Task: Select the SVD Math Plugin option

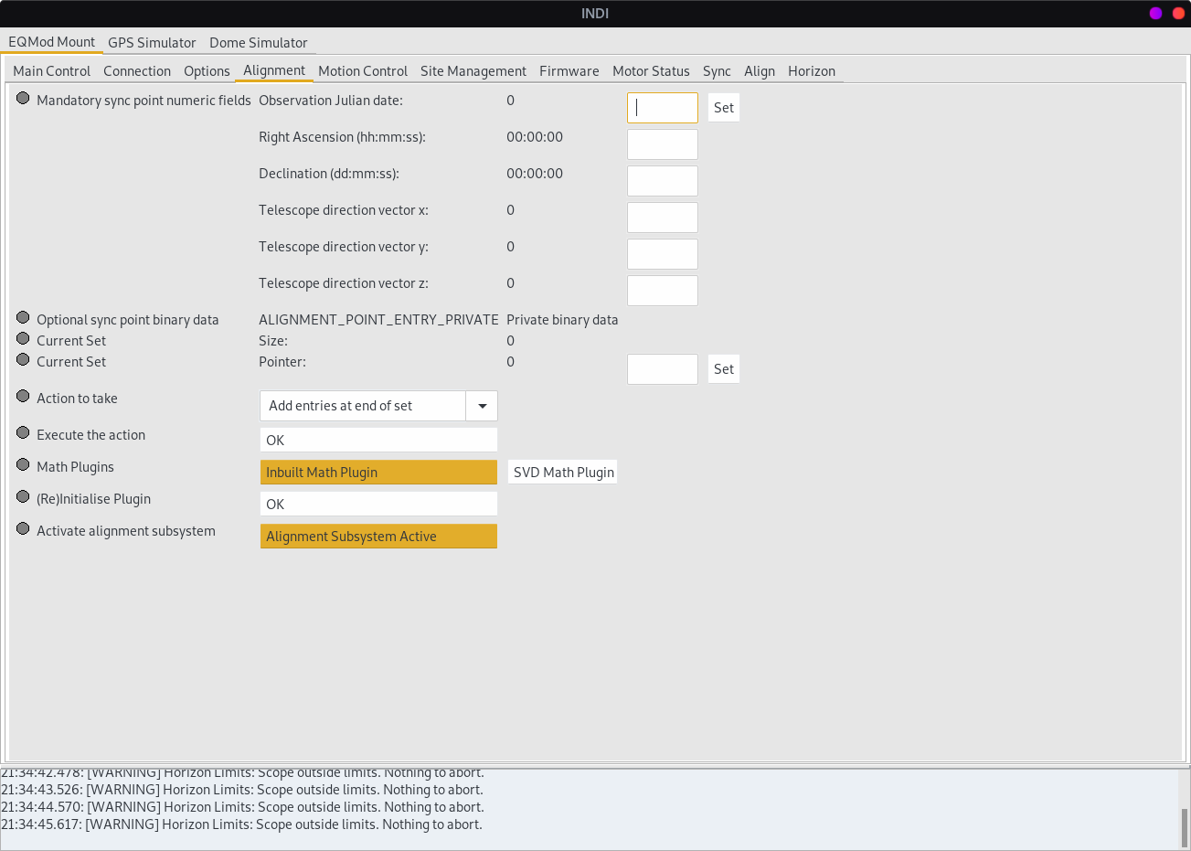Action: click(x=563, y=473)
